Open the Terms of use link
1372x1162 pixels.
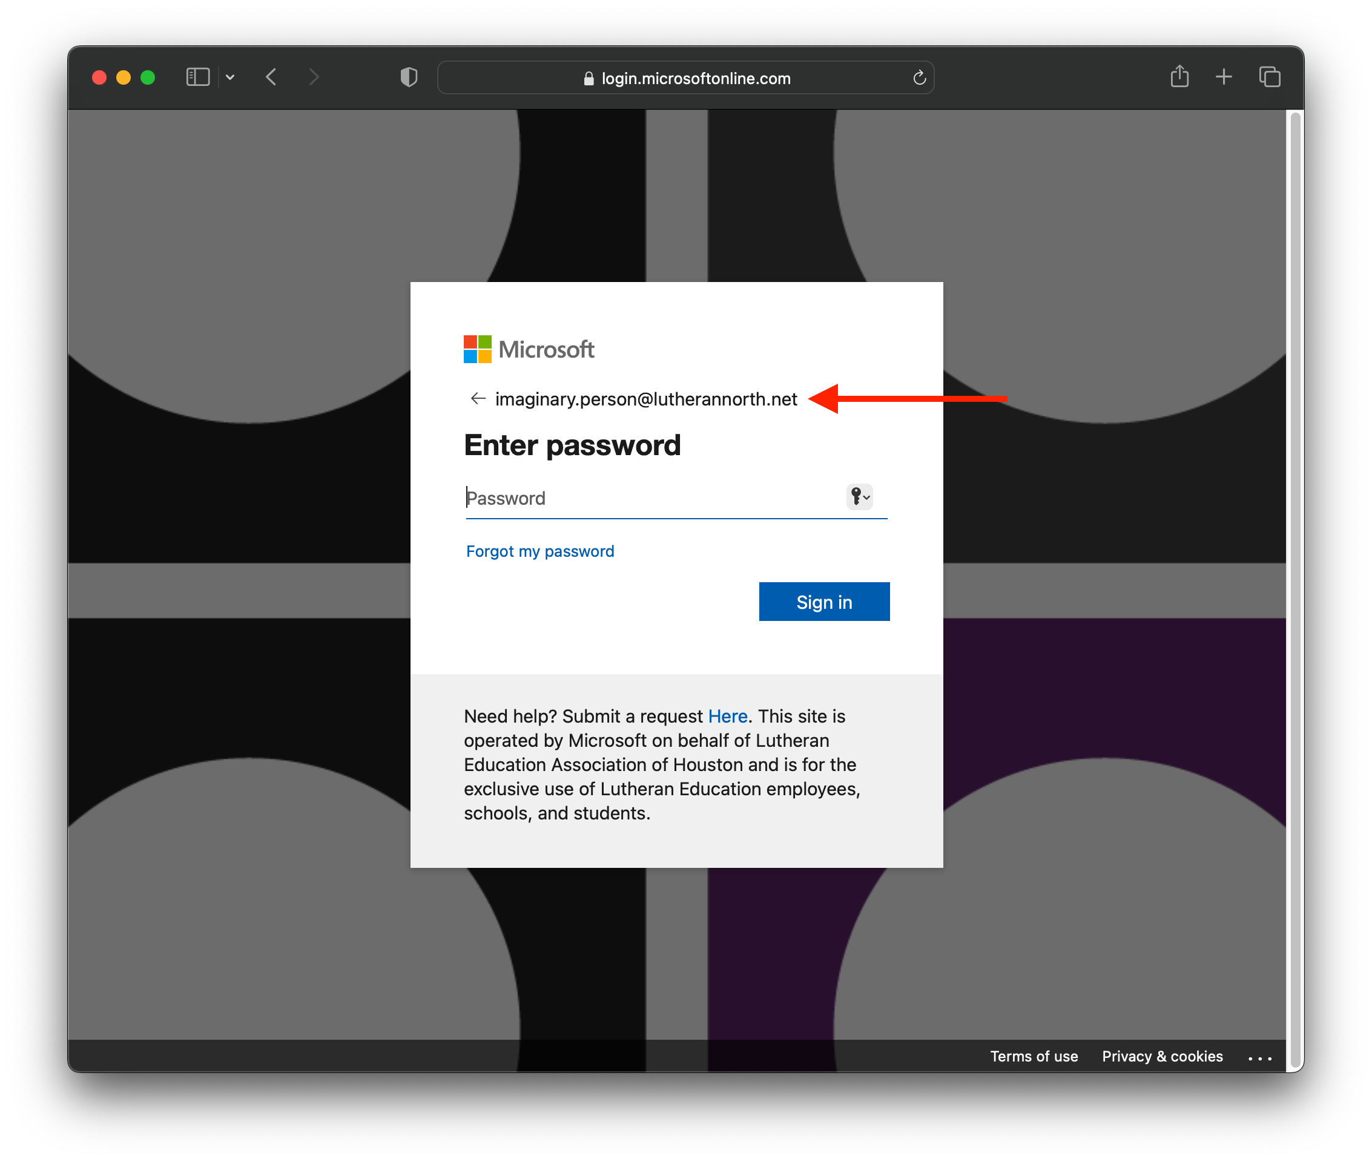[x=1034, y=1056]
